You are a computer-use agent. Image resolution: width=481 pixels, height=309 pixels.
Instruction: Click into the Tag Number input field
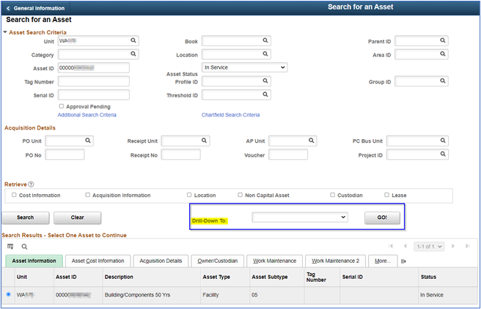tap(93, 81)
